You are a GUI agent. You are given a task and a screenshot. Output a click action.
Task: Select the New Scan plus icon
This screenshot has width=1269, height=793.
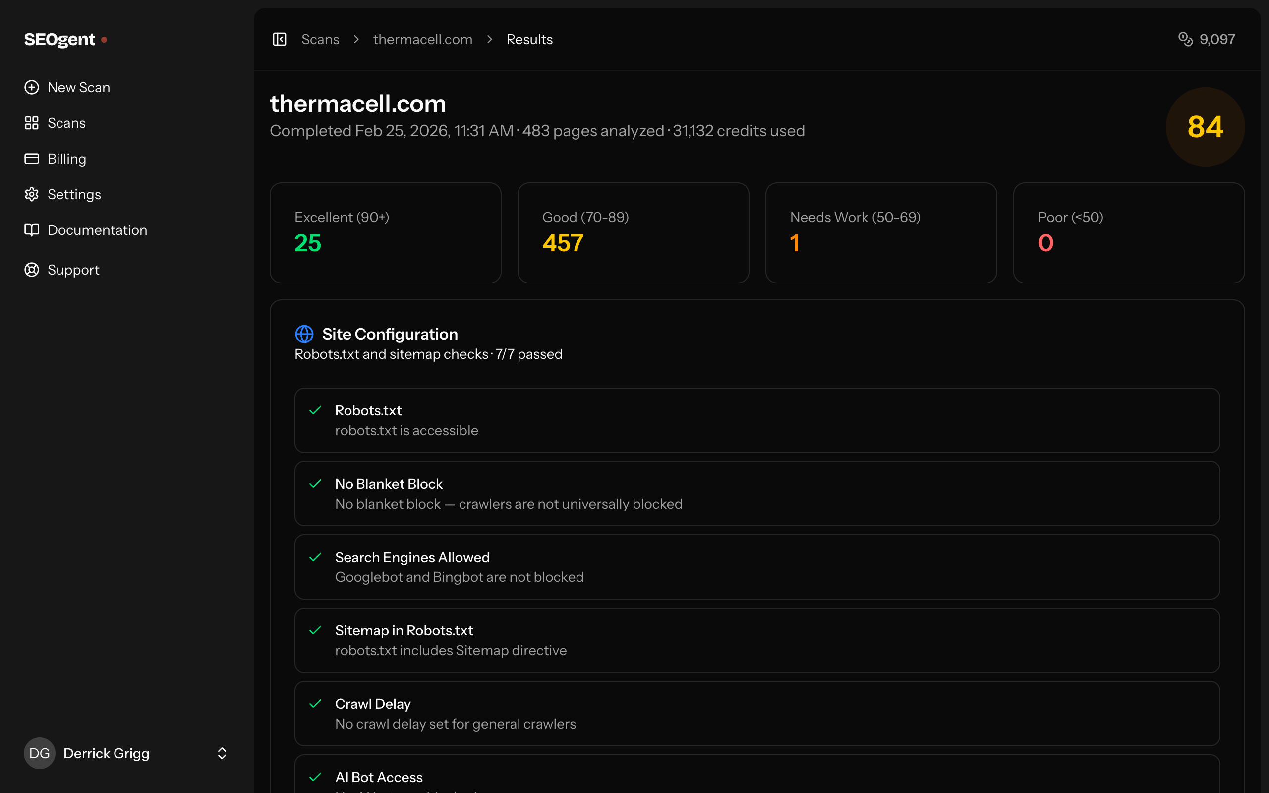(31, 87)
